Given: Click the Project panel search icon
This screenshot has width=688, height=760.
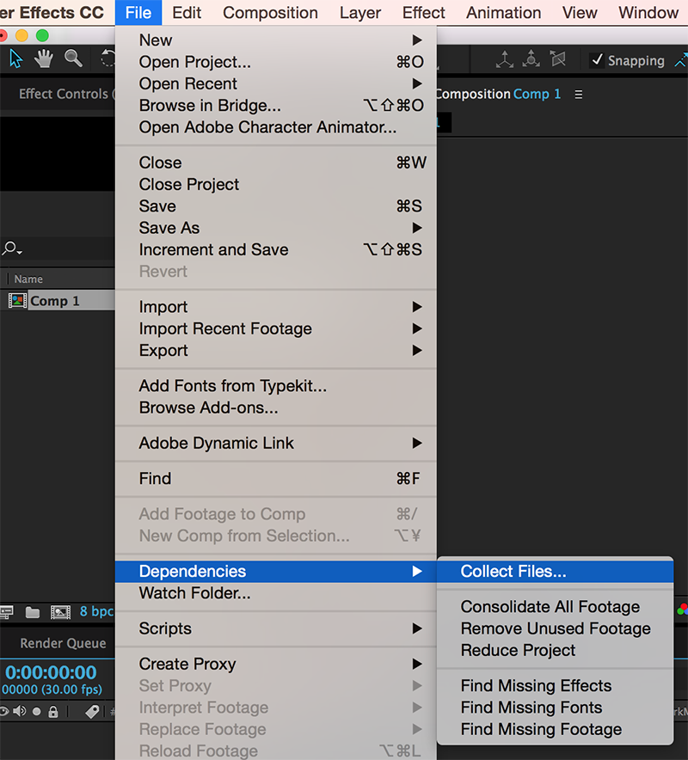Looking at the screenshot, I should [x=12, y=248].
